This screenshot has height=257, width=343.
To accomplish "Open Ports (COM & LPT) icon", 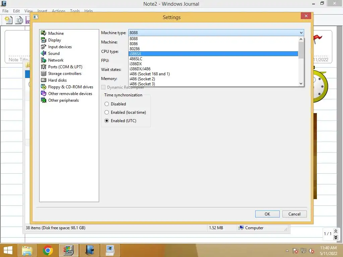I will point(44,67).
